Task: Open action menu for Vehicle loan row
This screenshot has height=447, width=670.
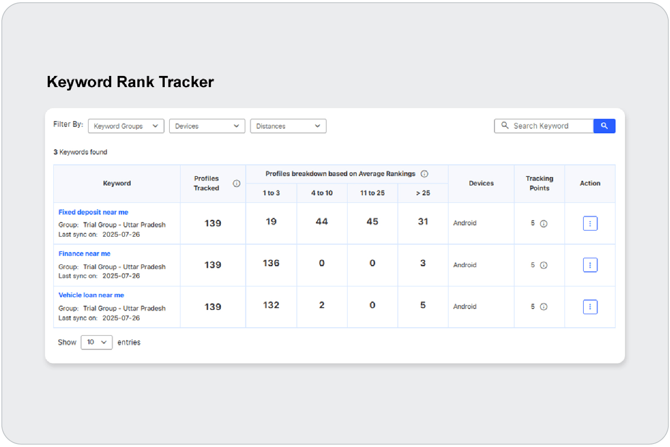Action: 590,307
